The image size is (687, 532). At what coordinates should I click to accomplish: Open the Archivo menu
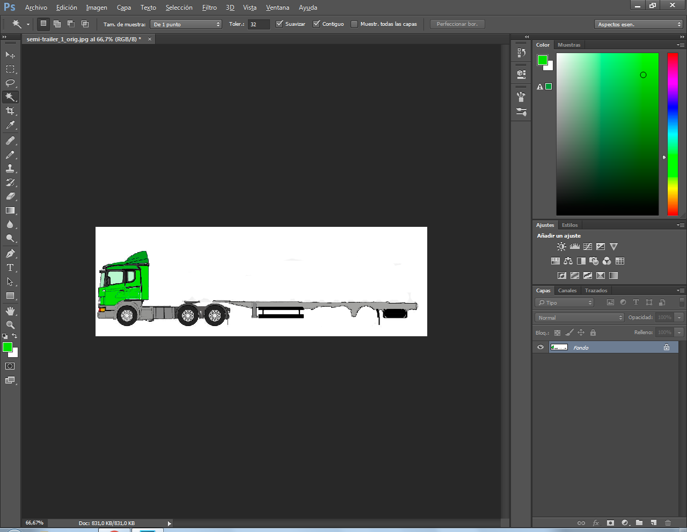pos(36,8)
